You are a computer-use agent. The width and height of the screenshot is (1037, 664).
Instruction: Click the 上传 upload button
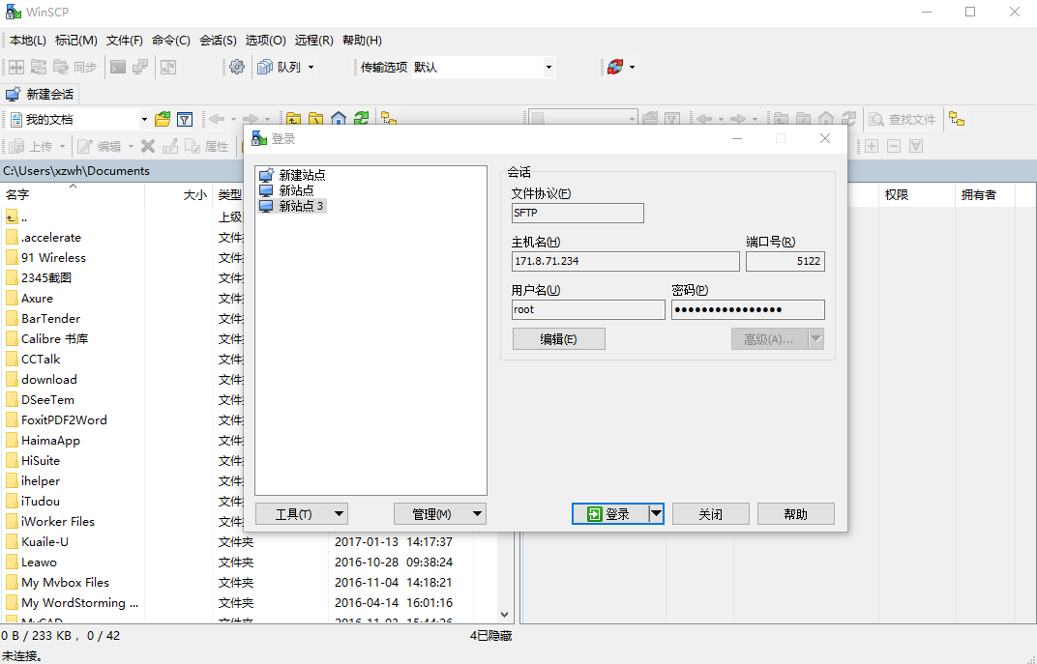(x=32, y=146)
